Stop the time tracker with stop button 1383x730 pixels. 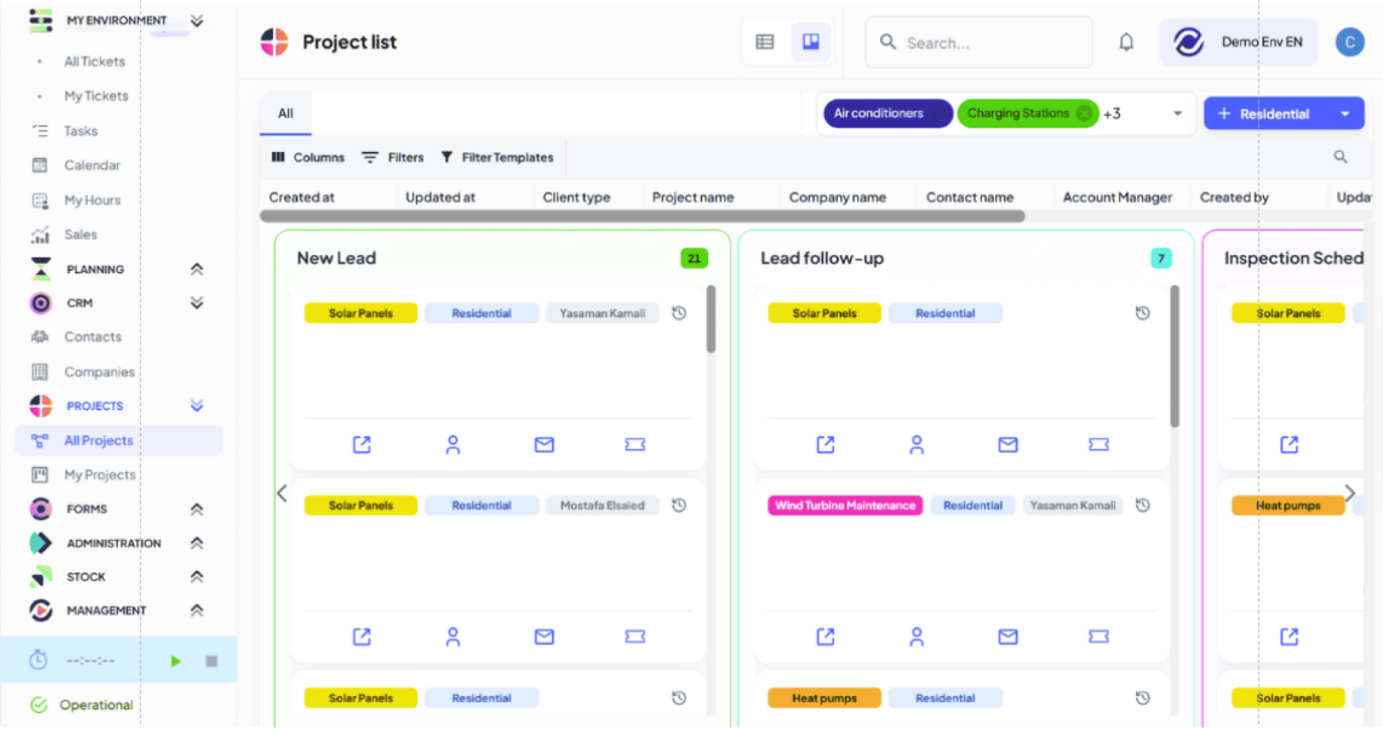211,661
